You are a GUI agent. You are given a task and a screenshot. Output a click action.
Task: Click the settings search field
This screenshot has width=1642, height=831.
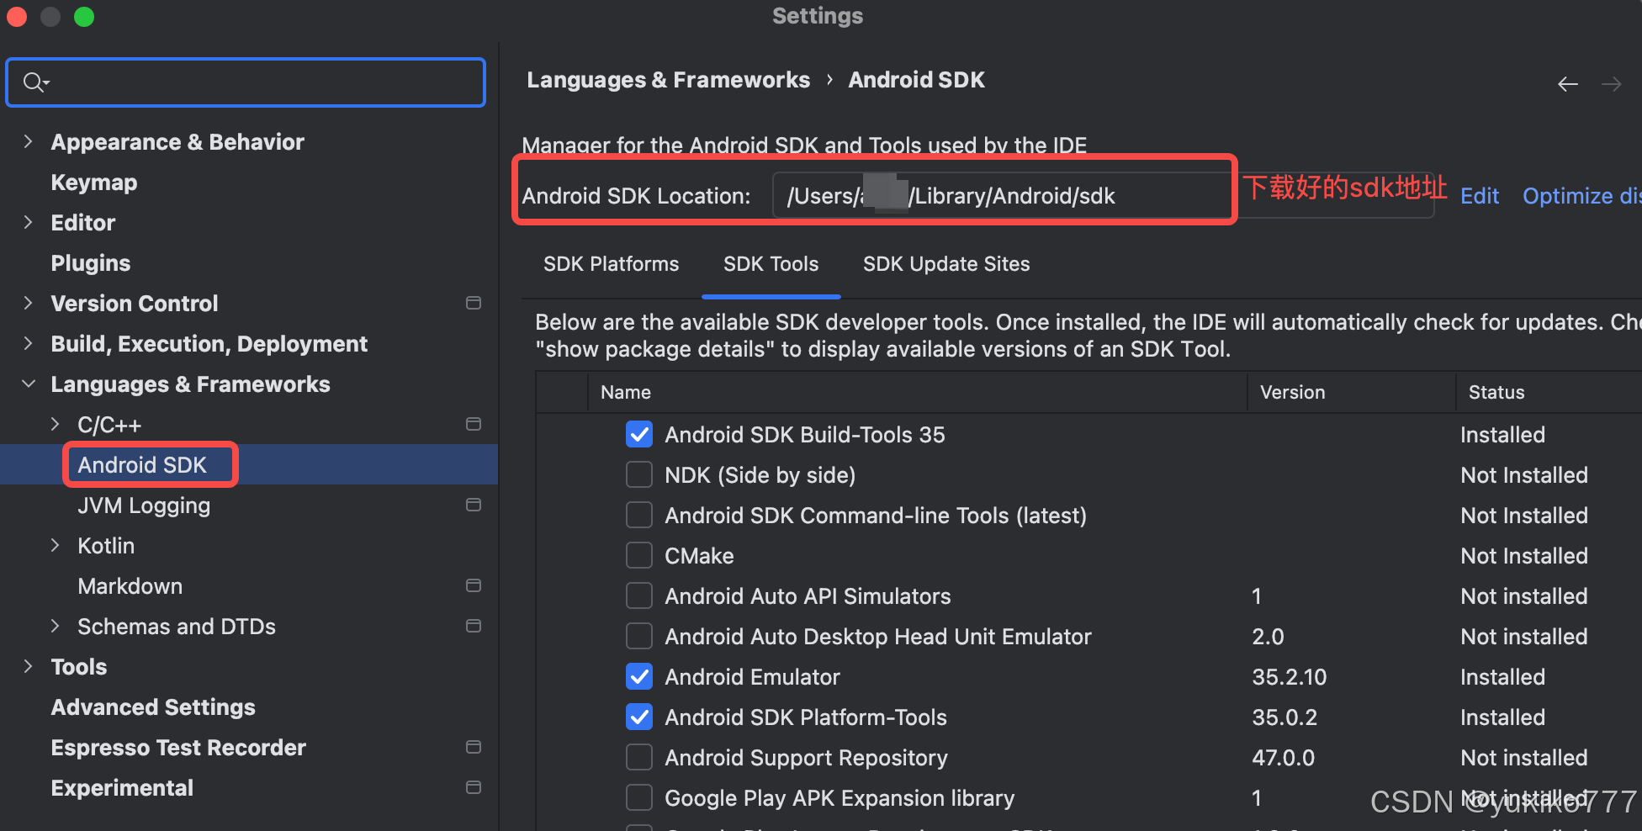246,82
